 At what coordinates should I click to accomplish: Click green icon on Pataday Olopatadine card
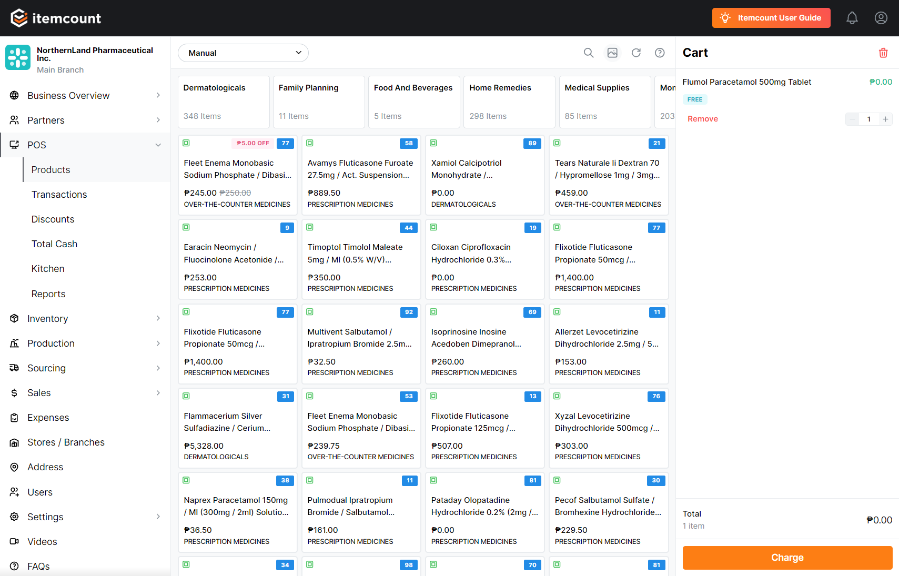tap(433, 480)
